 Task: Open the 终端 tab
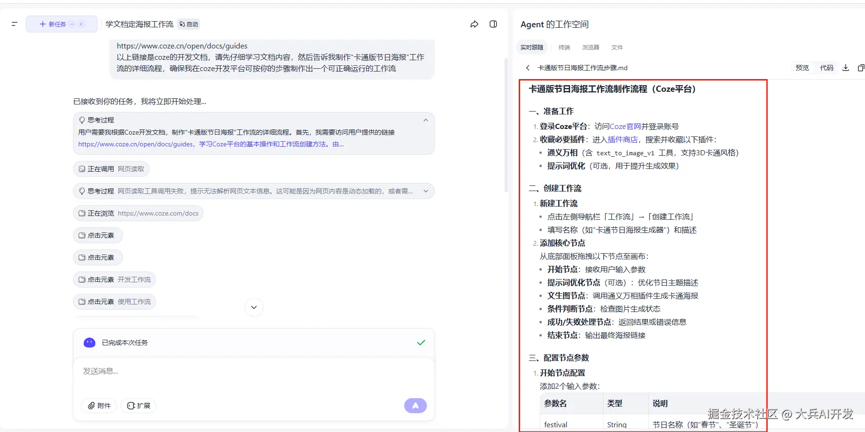click(564, 47)
